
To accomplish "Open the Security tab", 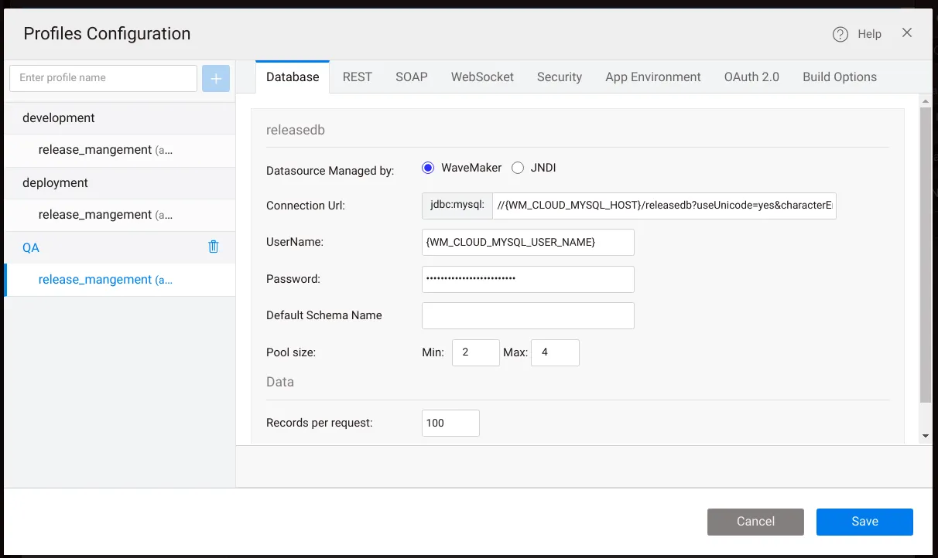I will point(560,77).
